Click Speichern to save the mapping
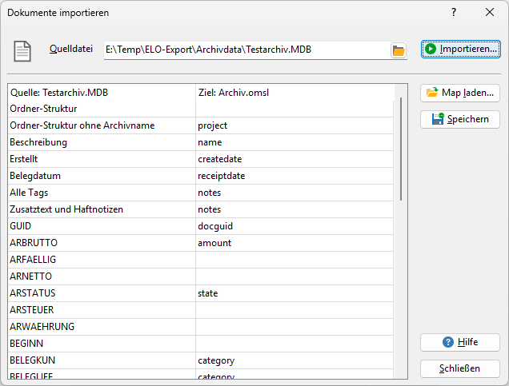This screenshot has width=509, height=386. point(460,119)
